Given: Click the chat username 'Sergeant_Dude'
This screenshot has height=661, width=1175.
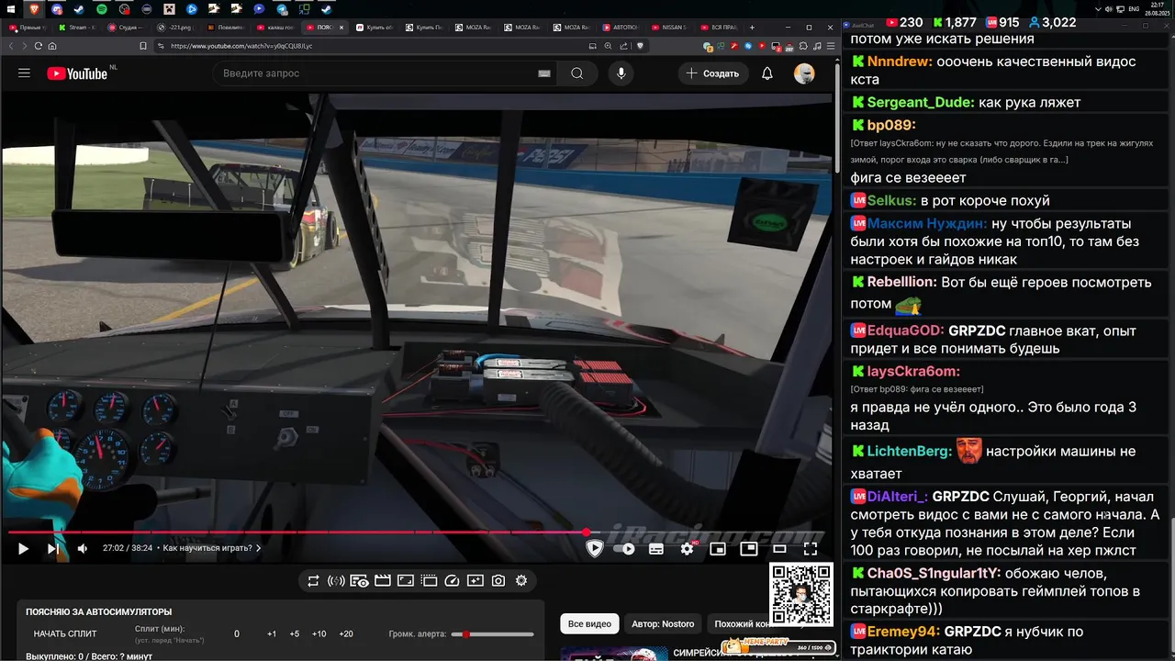Looking at the screenshot, I should point(921,102).
